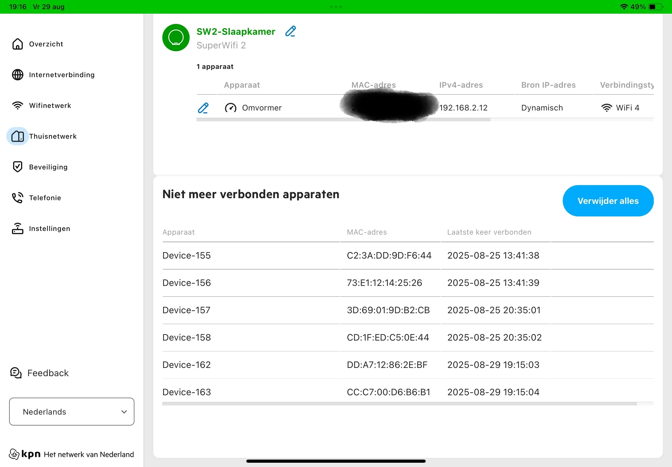672x467 pixels.
Task: Open the Wifinetwerk menu item
Action: tap(50, 105)
